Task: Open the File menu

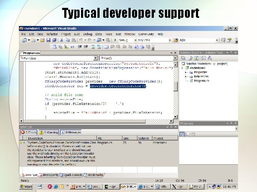Action: pos(24,34)
